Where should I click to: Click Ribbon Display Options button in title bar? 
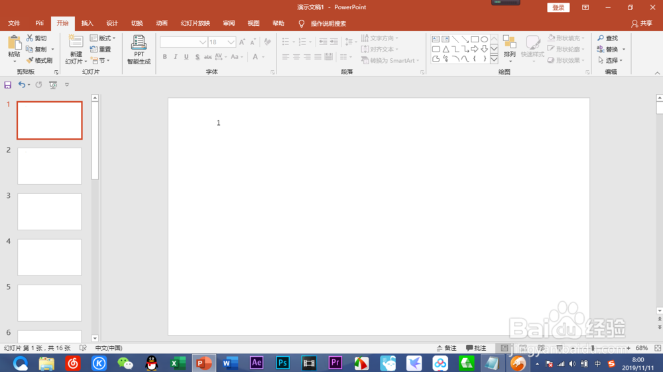point(585,7)
